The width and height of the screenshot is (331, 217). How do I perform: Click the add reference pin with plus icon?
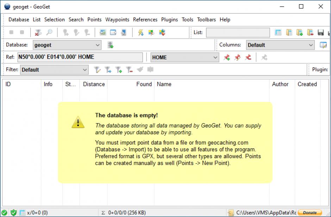227,57
